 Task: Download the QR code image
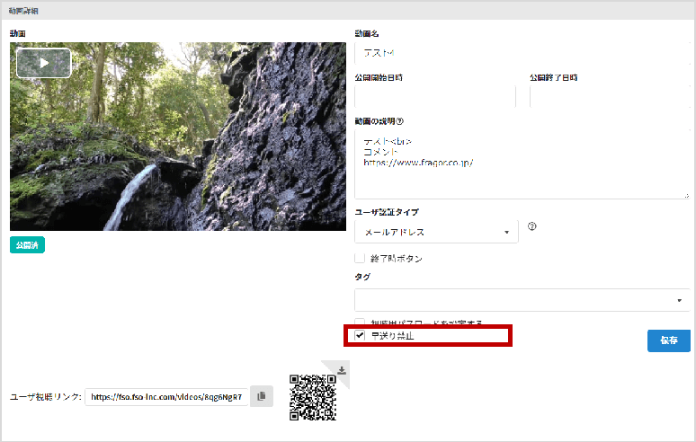(x=342, y=369)
